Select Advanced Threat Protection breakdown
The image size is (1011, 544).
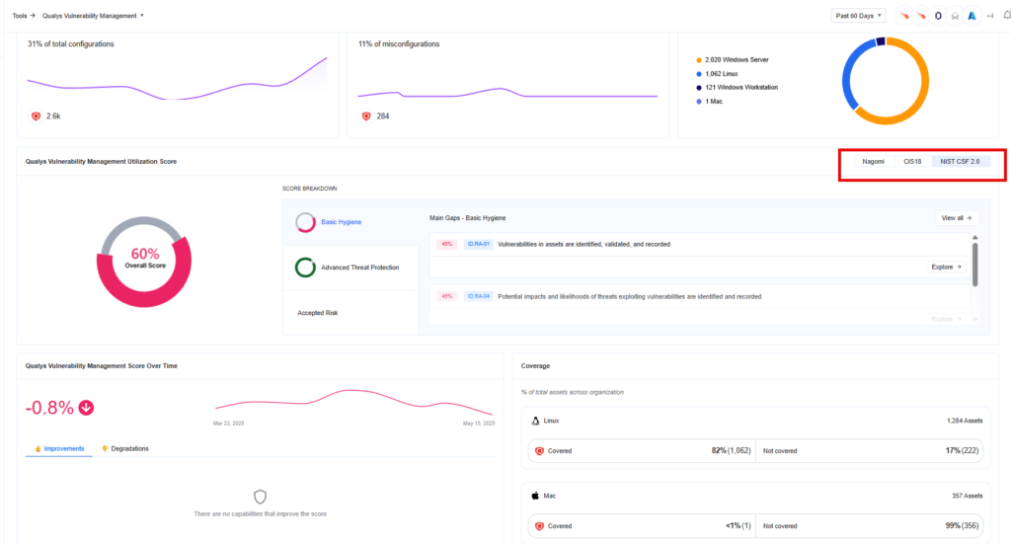tap(350, 268)
